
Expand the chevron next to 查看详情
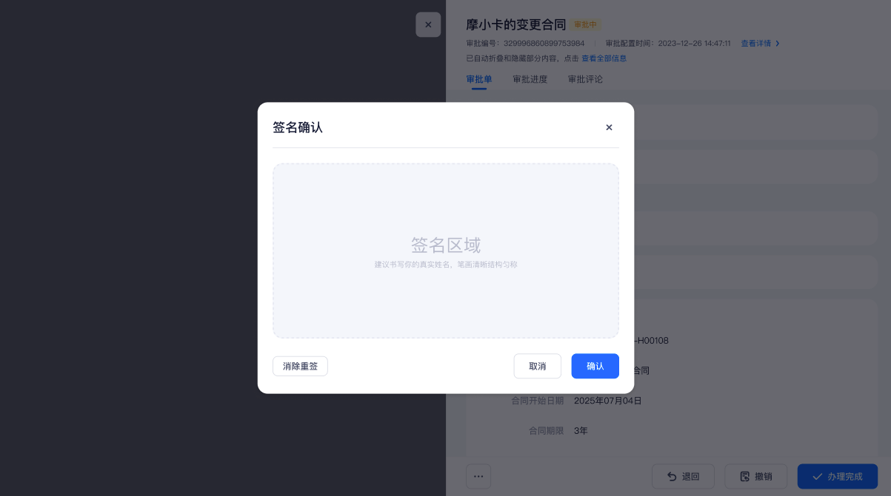777,44
